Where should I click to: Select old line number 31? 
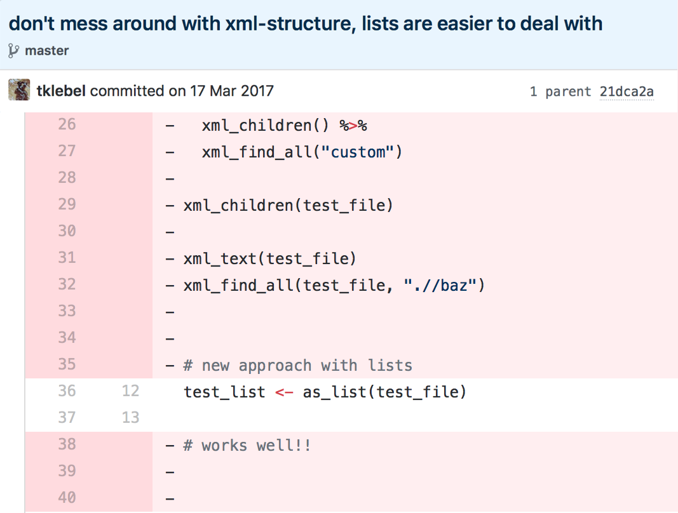tap(67, 258)
